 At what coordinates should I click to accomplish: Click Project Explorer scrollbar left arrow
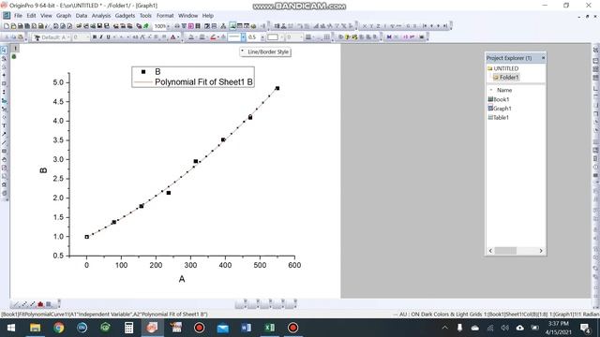click(490, 251)
